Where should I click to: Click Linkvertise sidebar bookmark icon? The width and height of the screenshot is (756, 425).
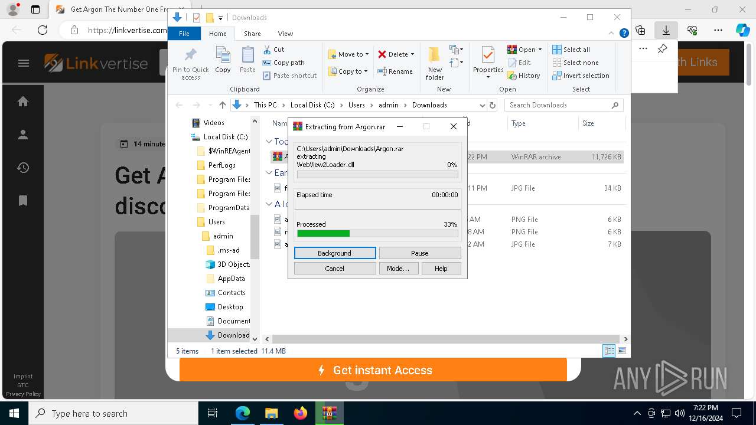pos(23,201)
